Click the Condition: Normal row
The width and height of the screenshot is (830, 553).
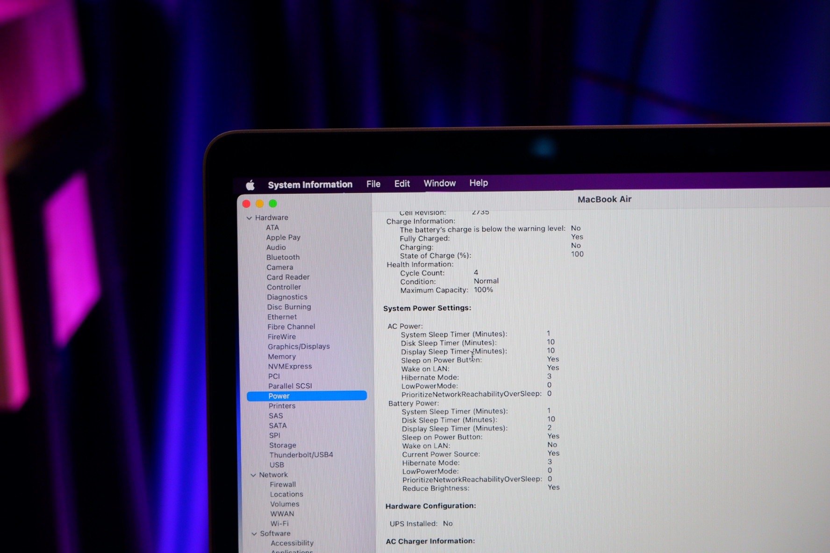click(449, 281)
